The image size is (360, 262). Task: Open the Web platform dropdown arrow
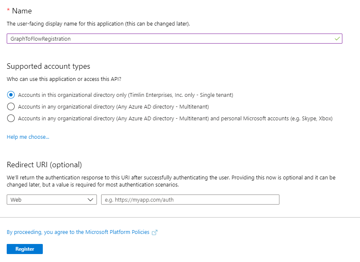pos(90,200)
